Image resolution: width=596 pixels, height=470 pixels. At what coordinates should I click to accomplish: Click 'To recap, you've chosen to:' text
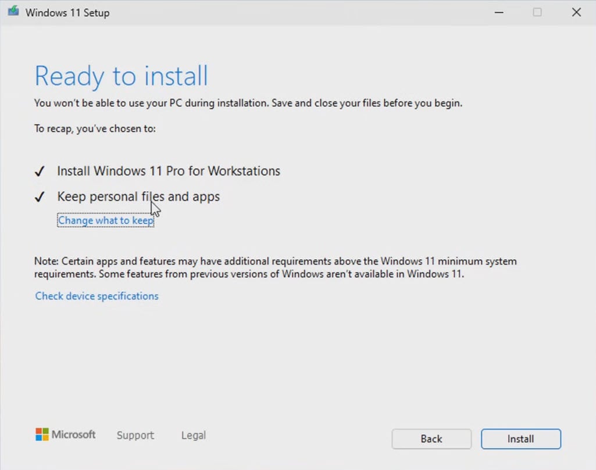pos(95,129)
